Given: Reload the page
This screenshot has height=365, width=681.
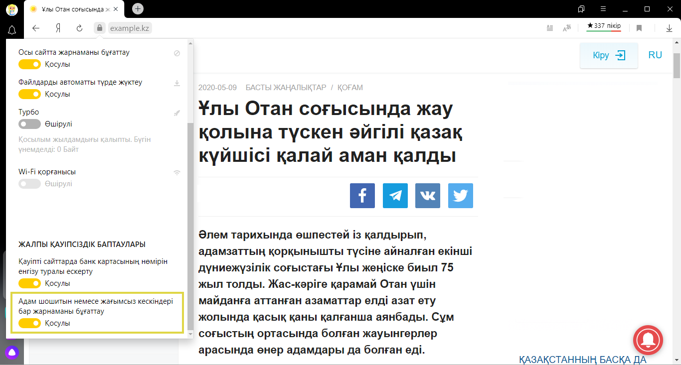Looking at the screenshot, I should (x=79, y=28).
